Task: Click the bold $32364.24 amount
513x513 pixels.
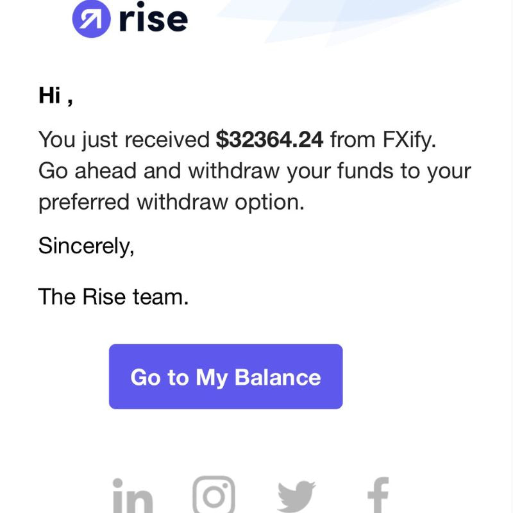Action: (x=269, y=140)
